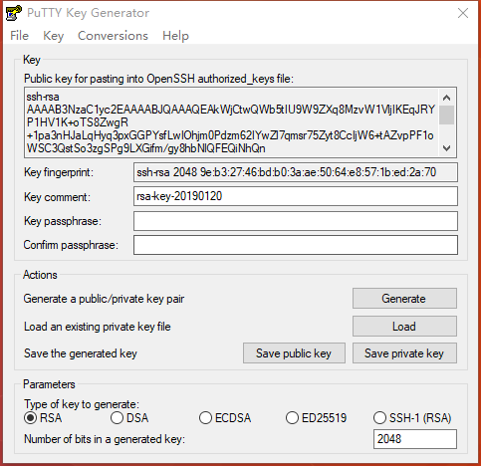The width and height of the screenshot is (481, 466).
Task: Click 'Number of bits in a generated key:' label
Action: point(105,439)
